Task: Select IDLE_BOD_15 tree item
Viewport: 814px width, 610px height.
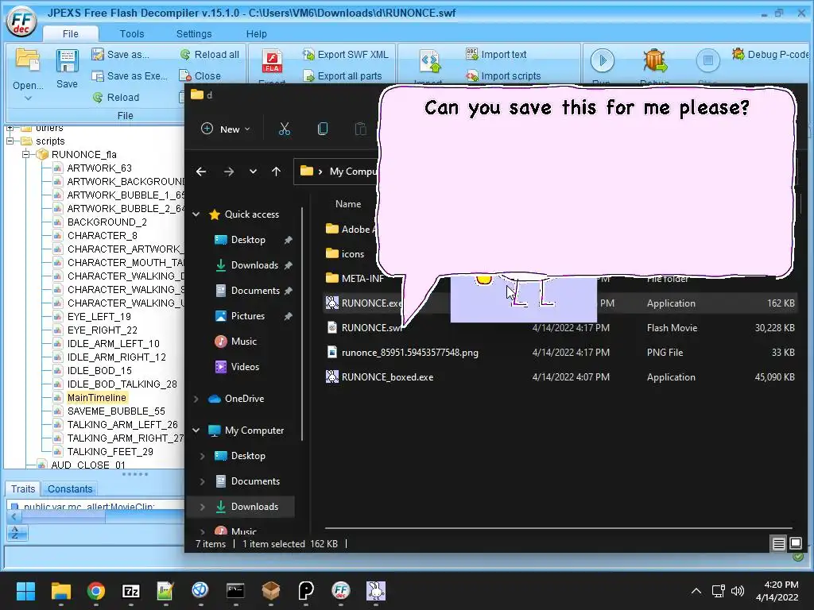Action: [99, 370]
